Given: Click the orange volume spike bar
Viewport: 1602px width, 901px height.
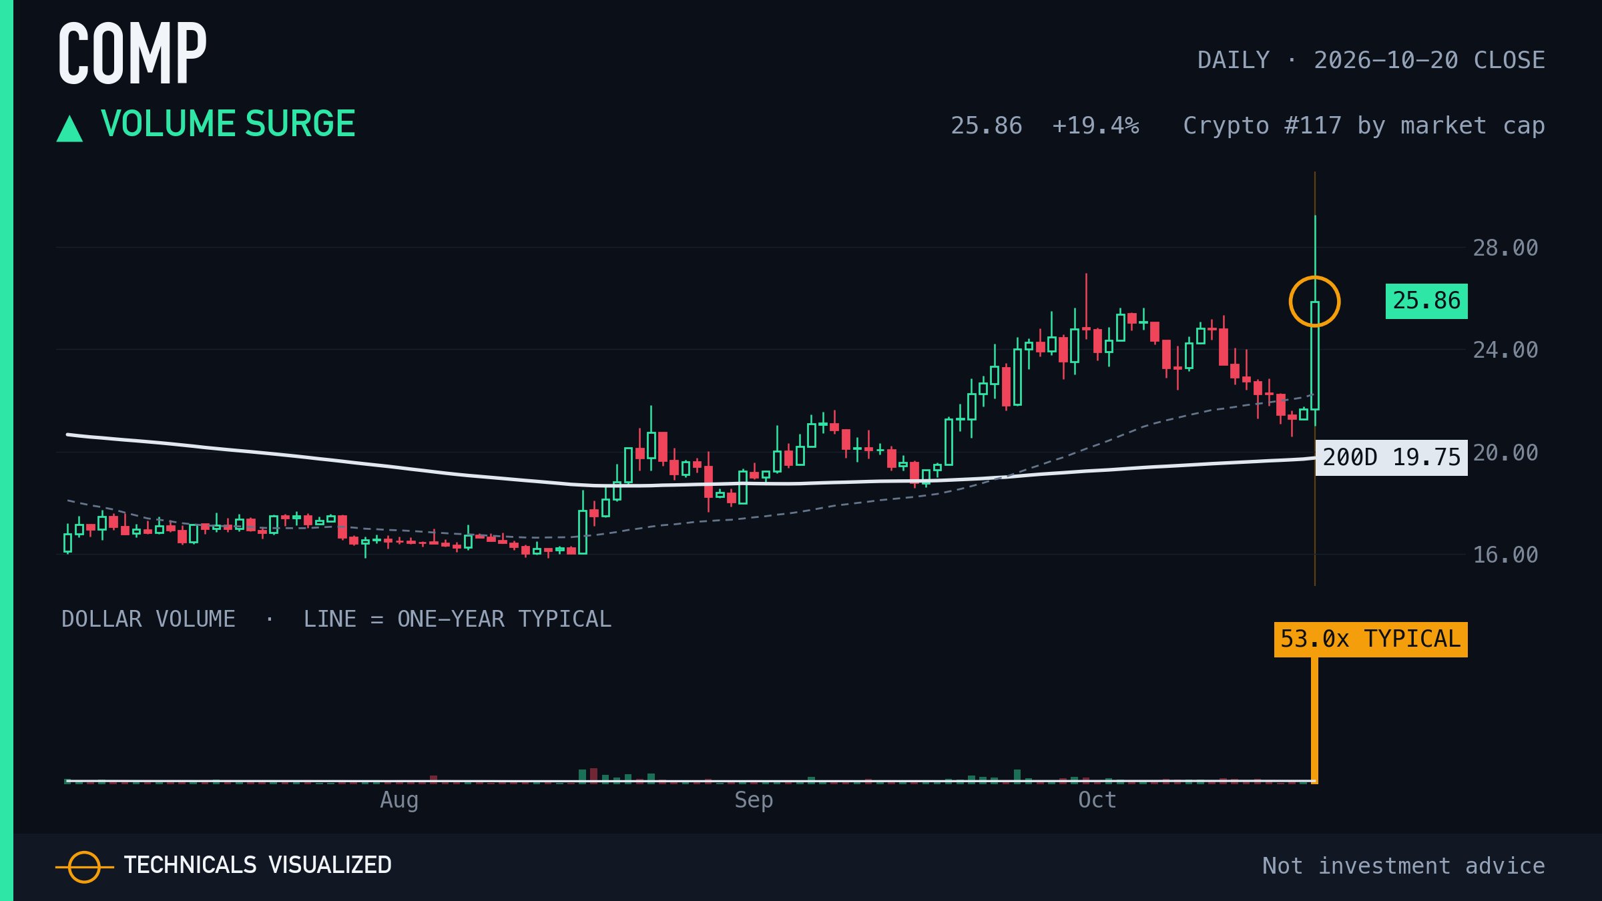Looking at the screenshot, I should (1314, 720).
